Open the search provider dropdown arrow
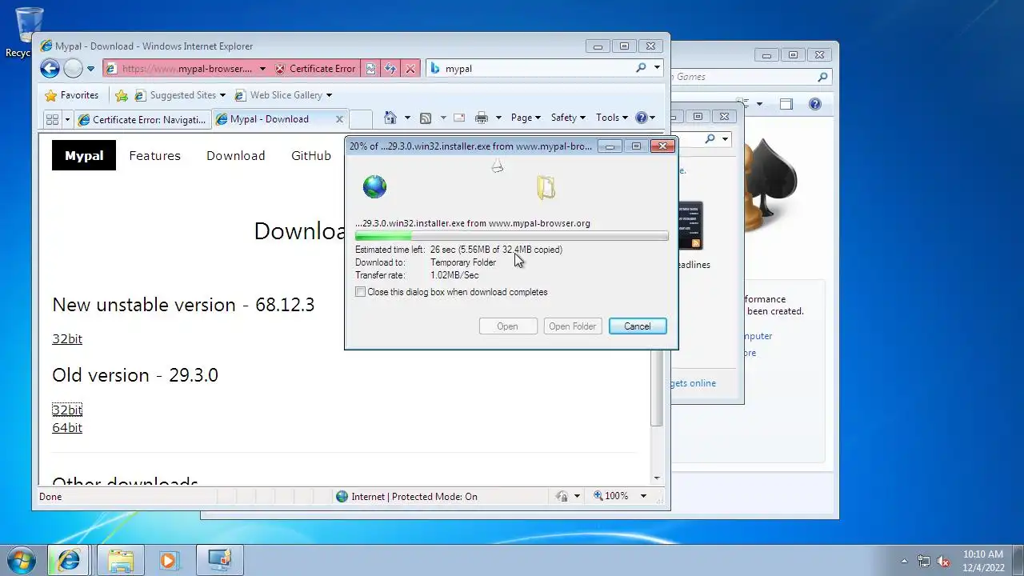This screenshot has height=576, width=1024. (x=657, y=68)
